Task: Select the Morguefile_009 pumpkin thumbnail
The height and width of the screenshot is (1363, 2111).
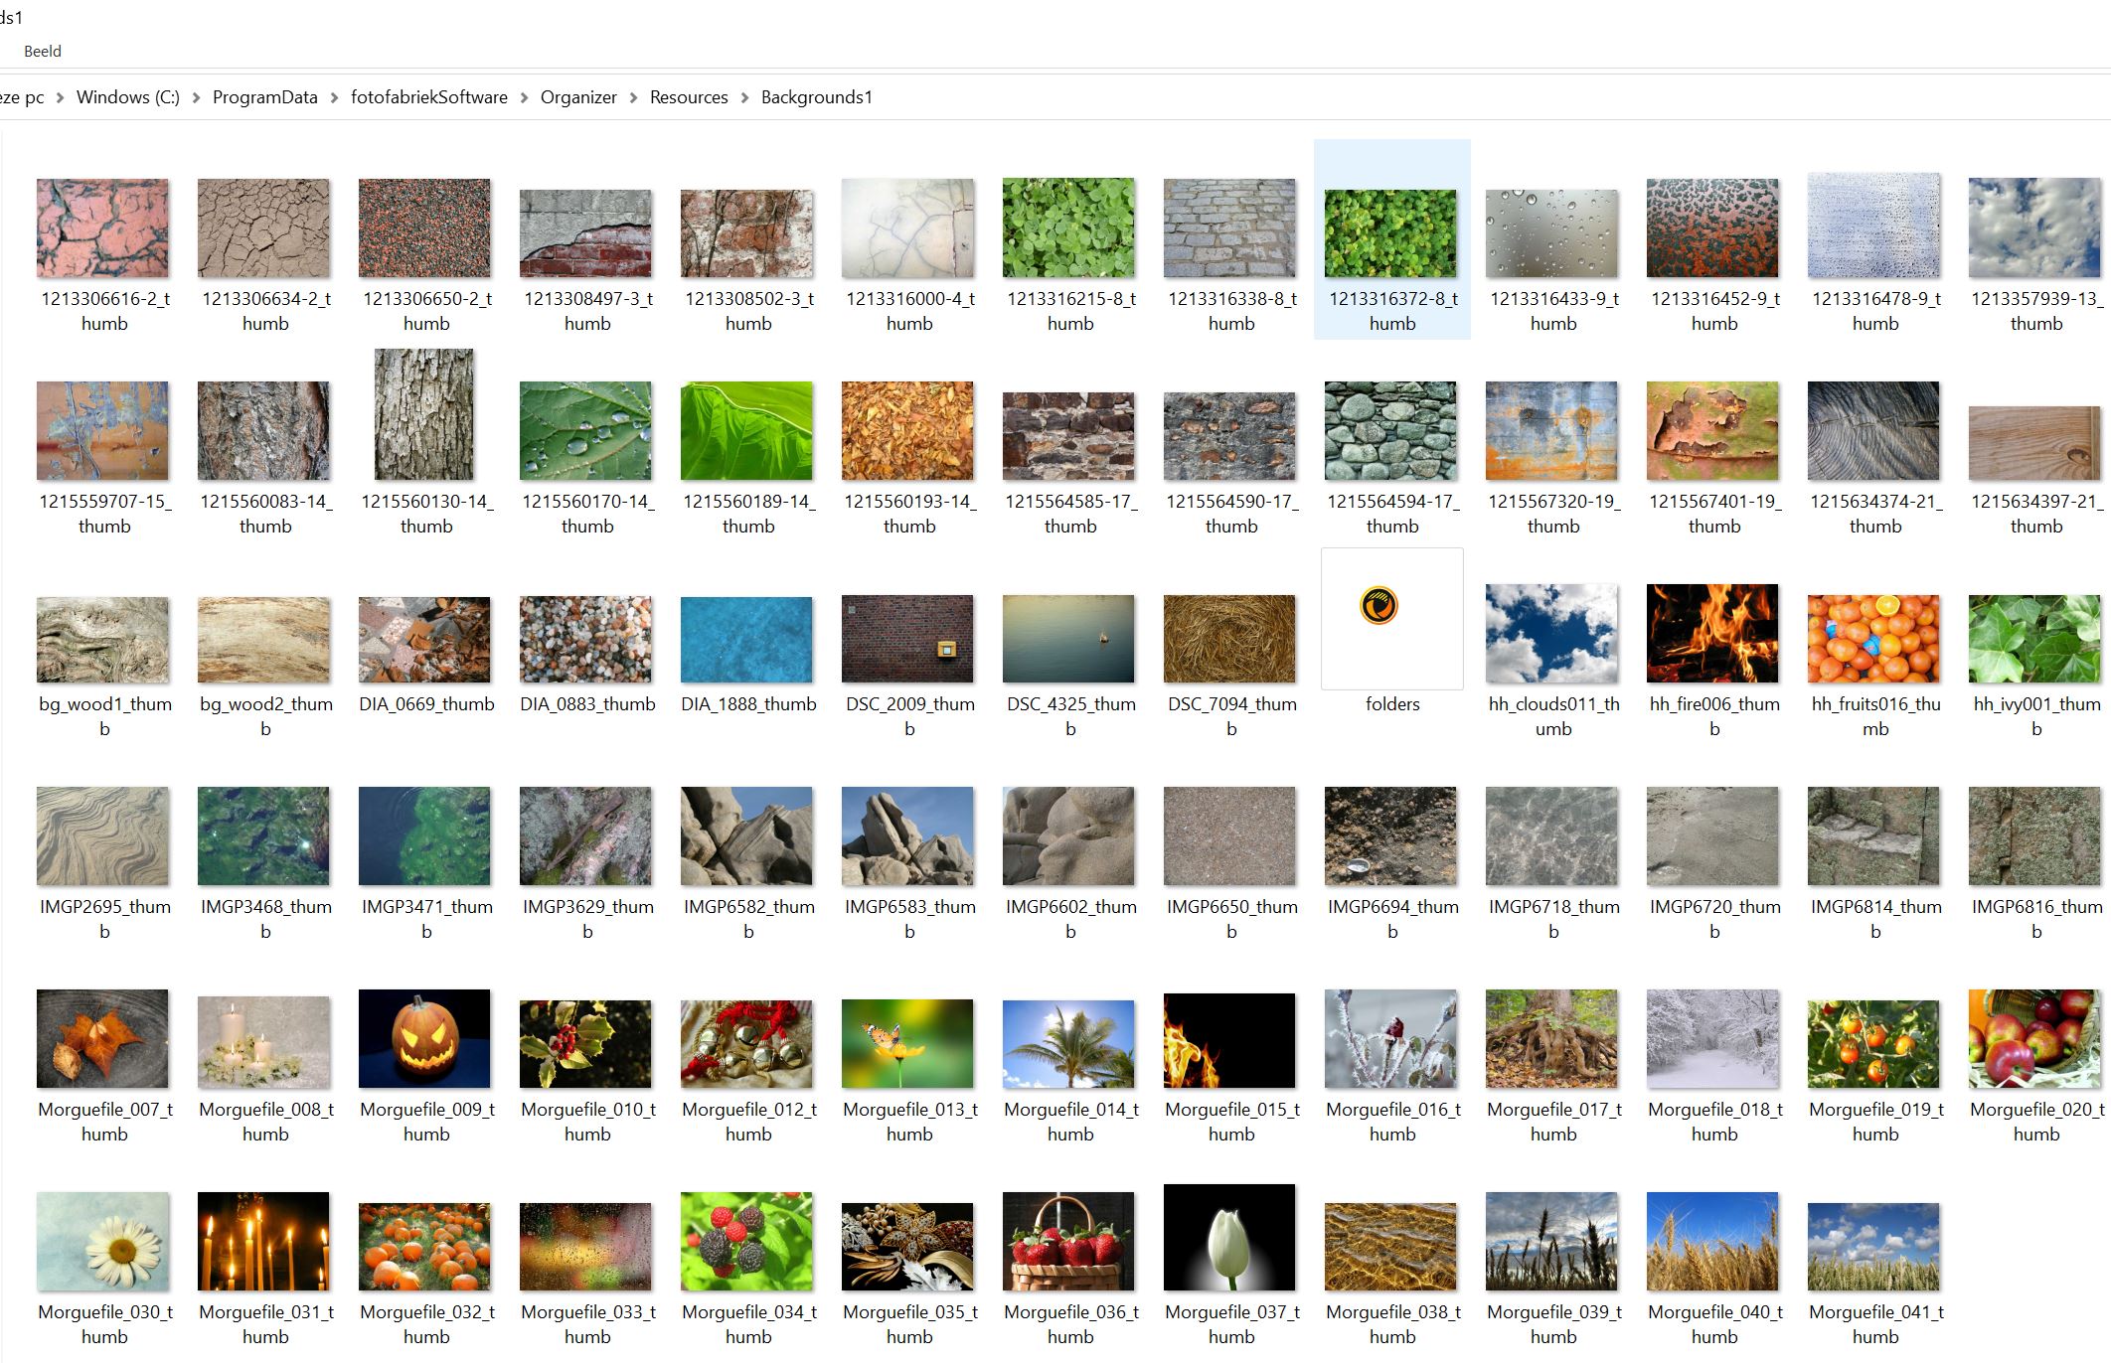Action: [424, 1038]
